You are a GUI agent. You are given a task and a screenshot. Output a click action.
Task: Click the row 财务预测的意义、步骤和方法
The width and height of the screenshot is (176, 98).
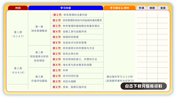(x=77, y=59)
